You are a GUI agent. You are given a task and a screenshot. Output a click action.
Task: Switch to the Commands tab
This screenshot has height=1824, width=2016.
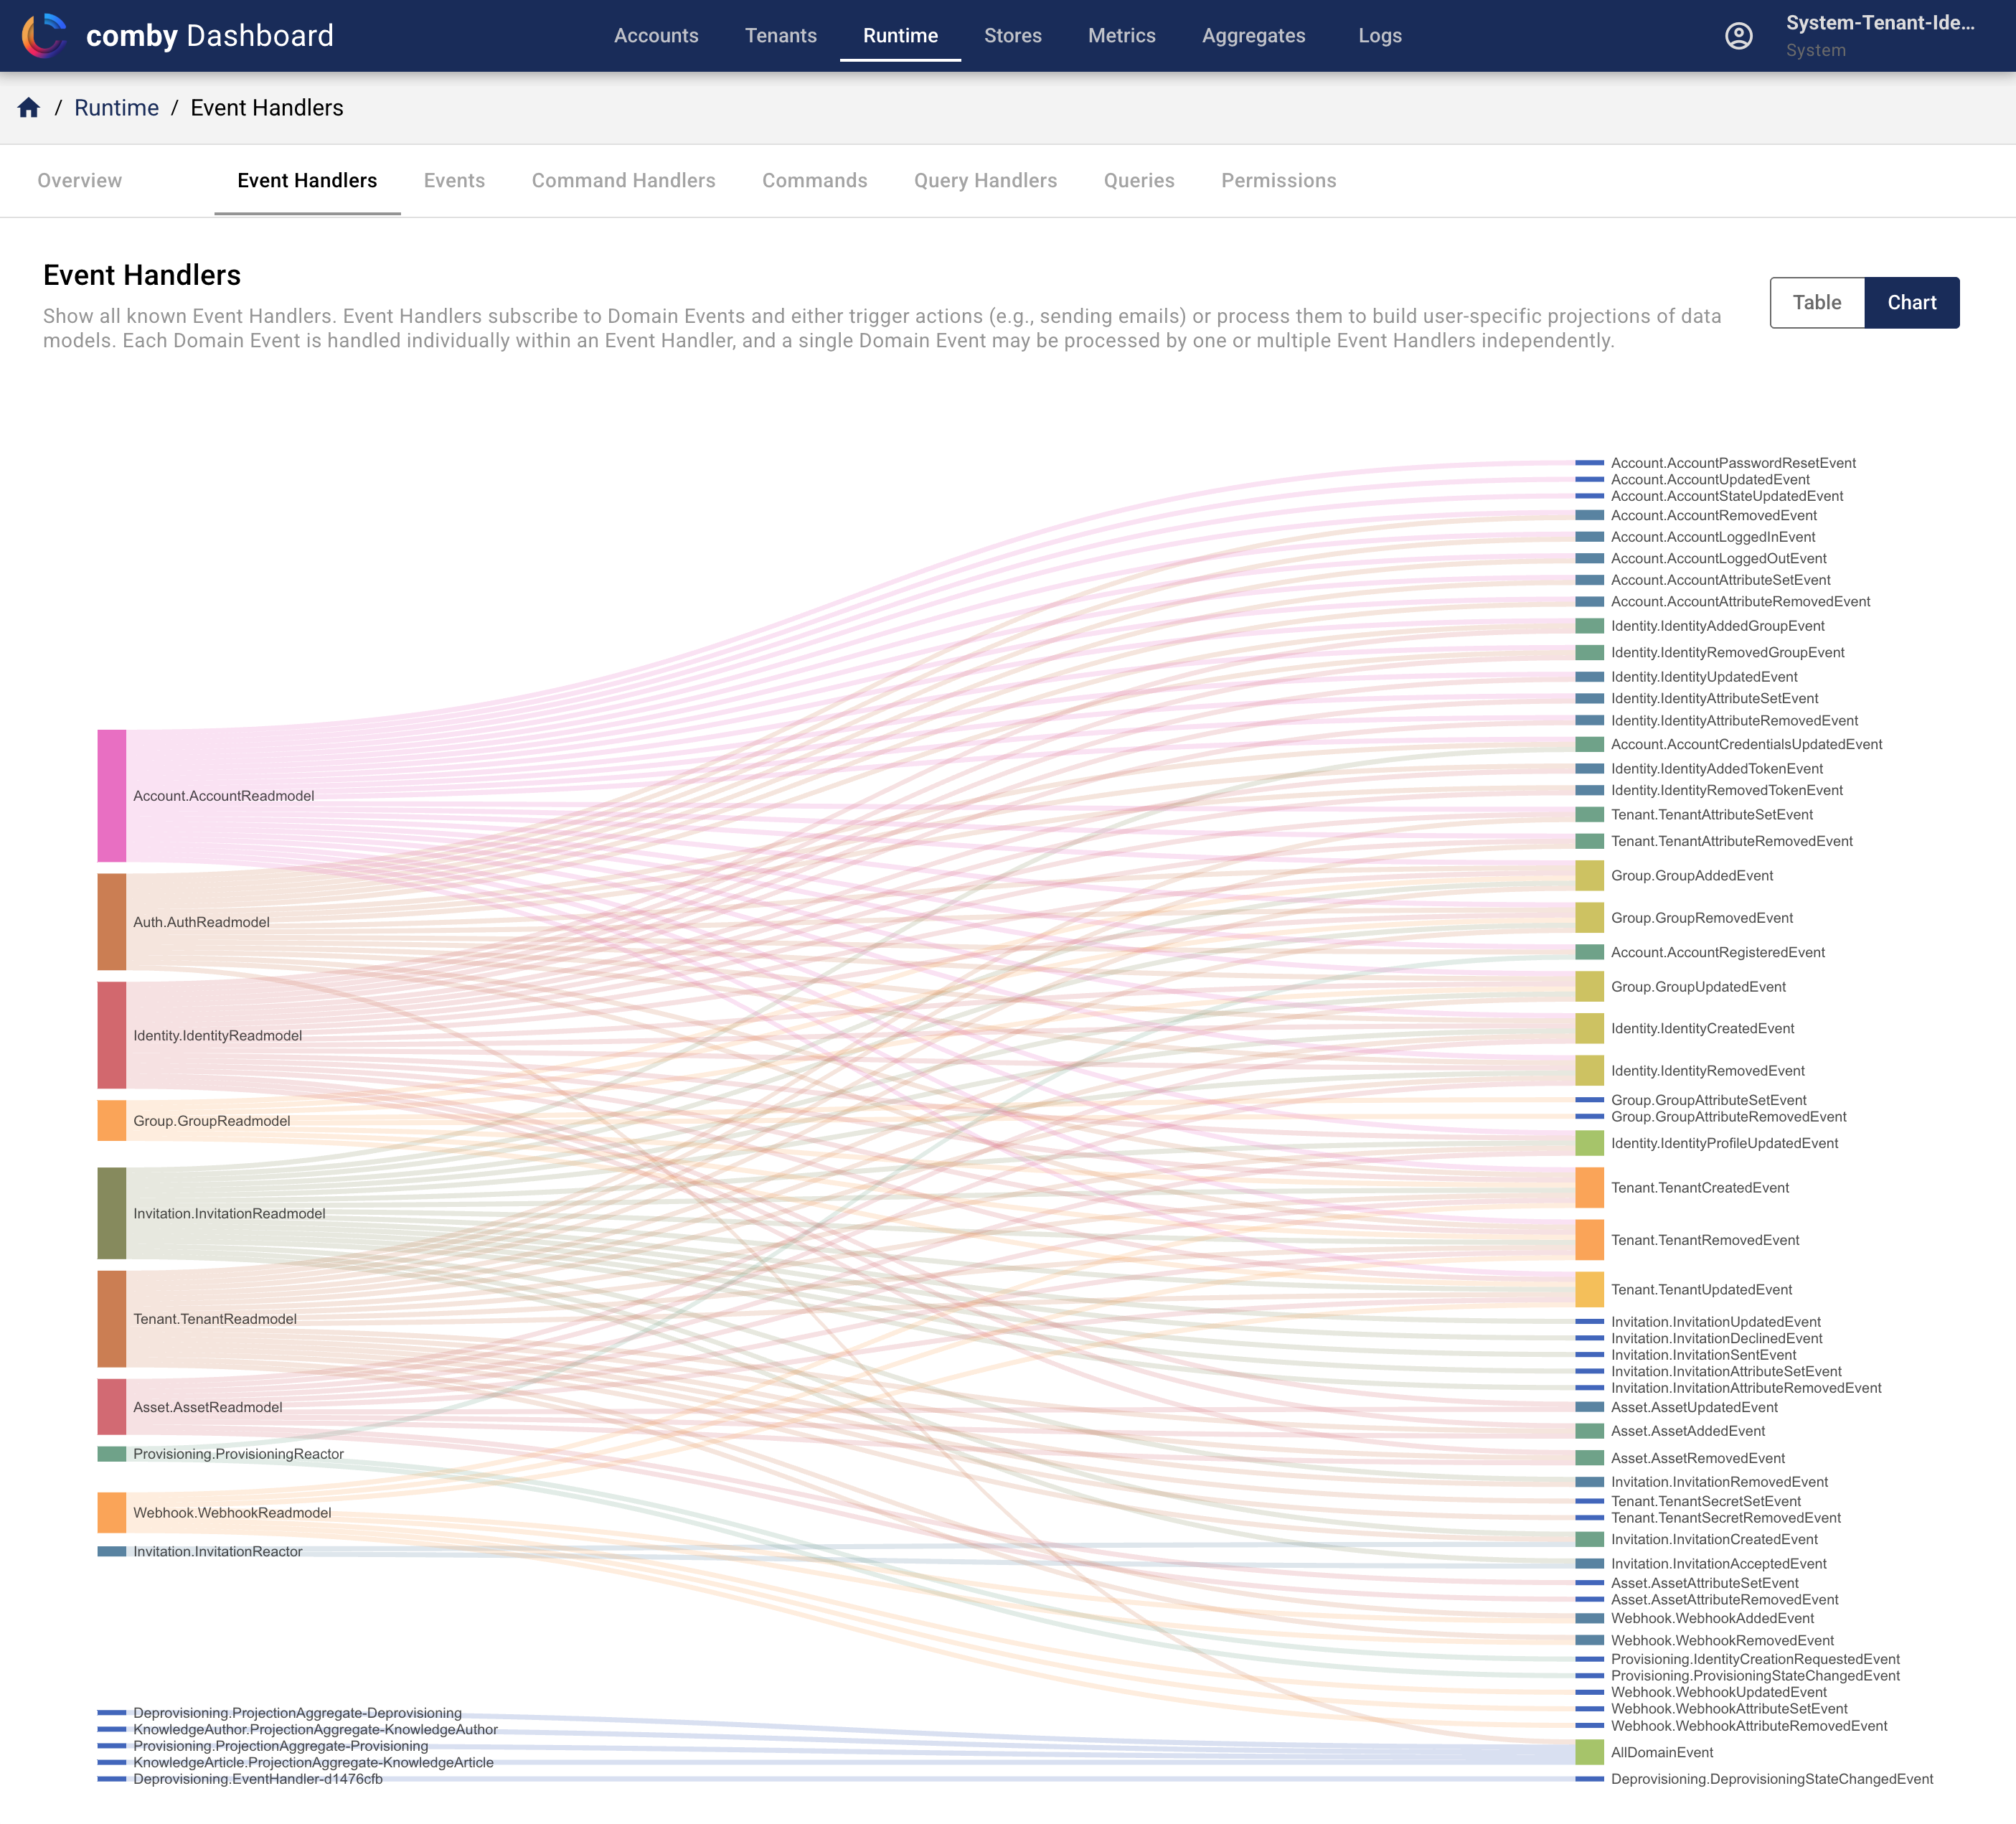[x=815, y=181]
